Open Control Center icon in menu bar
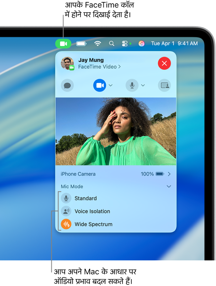The image size is (216, 286). tap(125, 44)
